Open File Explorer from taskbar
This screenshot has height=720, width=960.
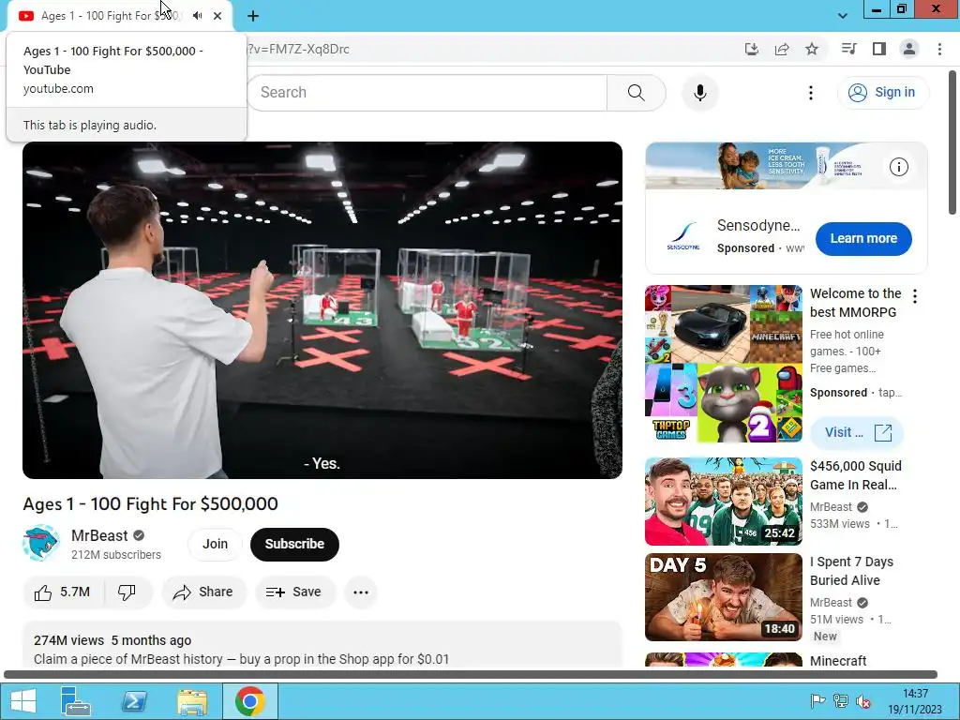[192, 701]
